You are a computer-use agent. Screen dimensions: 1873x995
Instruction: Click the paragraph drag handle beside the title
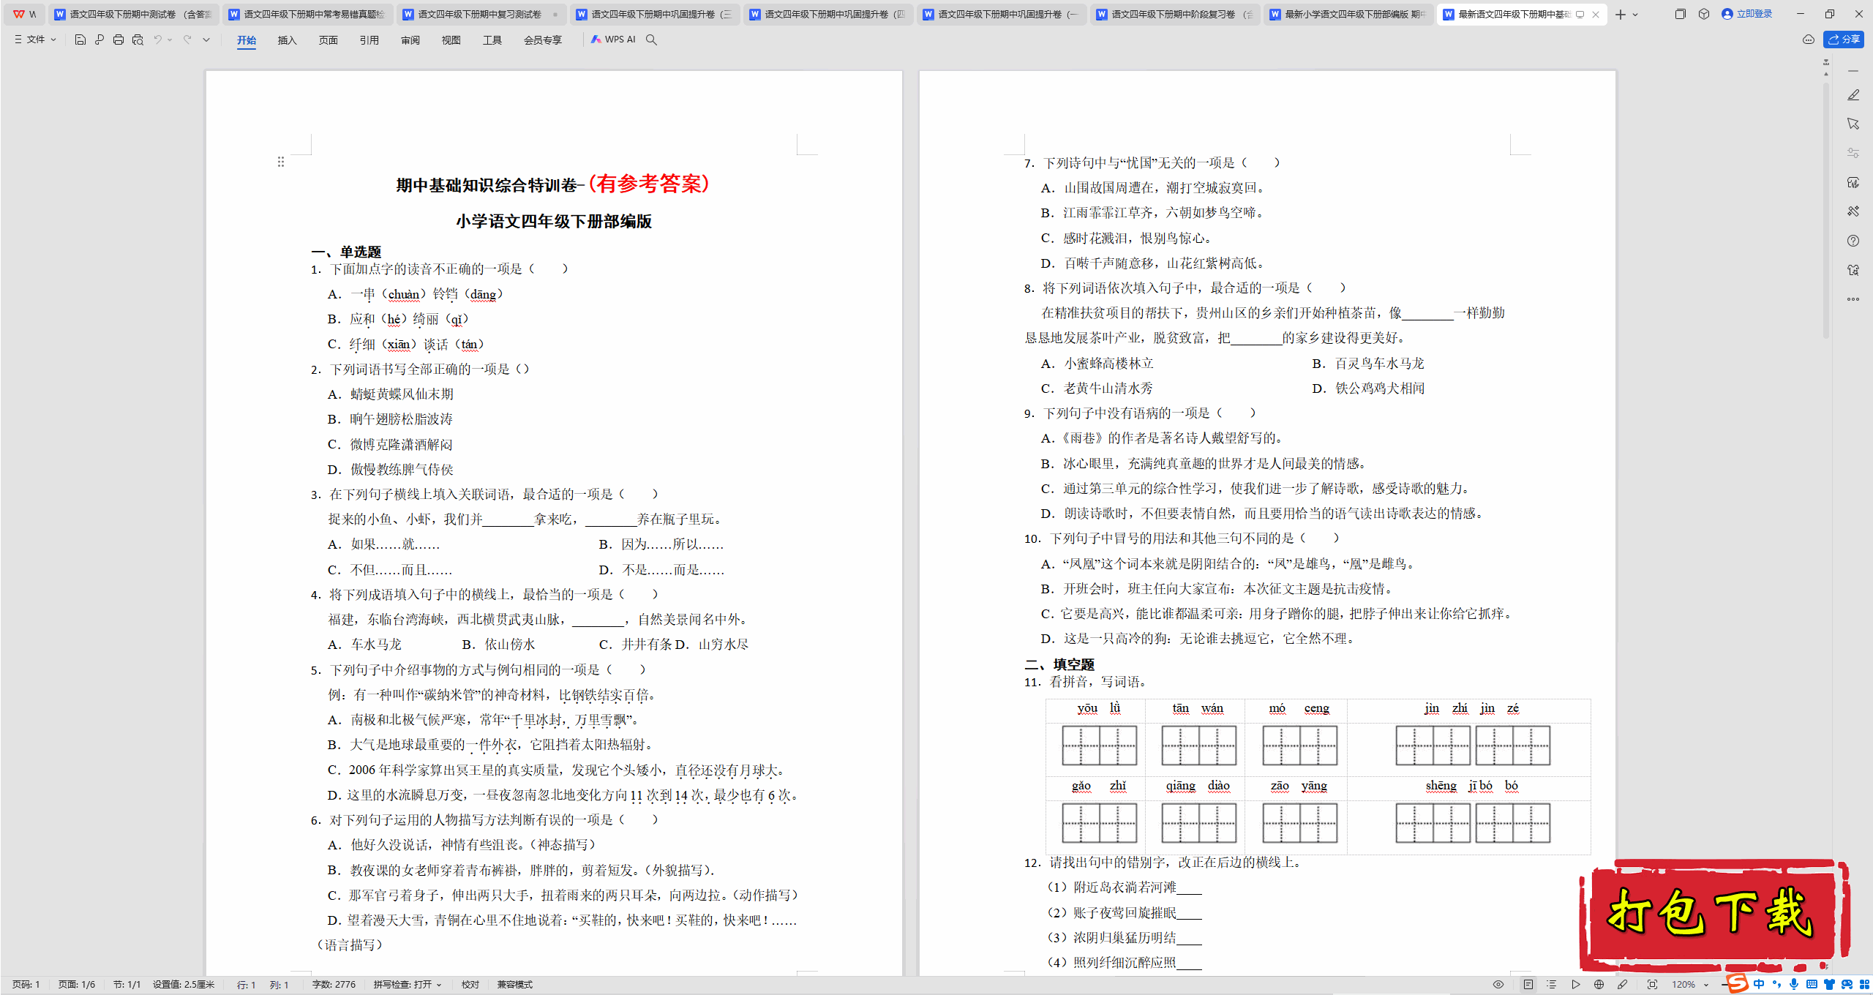click(281, 162)
